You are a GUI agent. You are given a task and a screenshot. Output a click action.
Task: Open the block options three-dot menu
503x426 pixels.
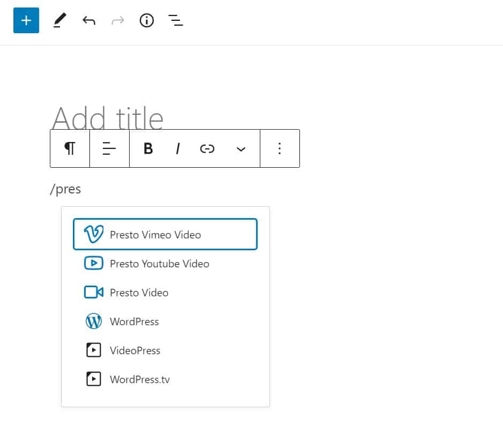pos(280,148)
